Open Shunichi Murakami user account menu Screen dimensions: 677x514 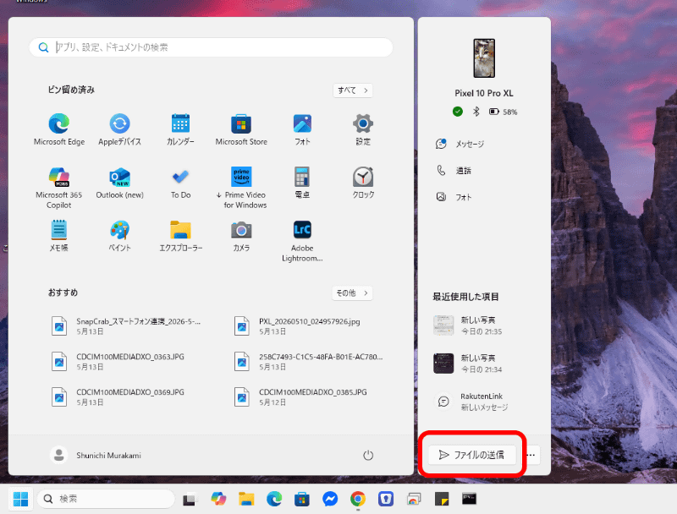(x=96, y=456)
